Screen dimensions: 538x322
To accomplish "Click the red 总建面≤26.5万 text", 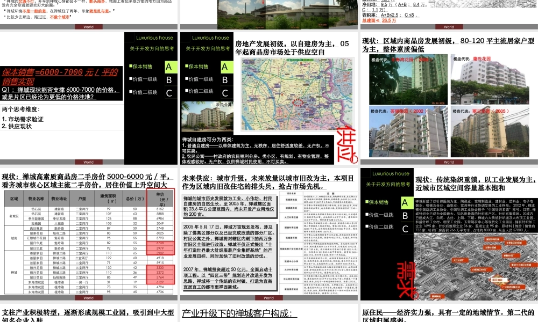I will [x=379, y=20].
